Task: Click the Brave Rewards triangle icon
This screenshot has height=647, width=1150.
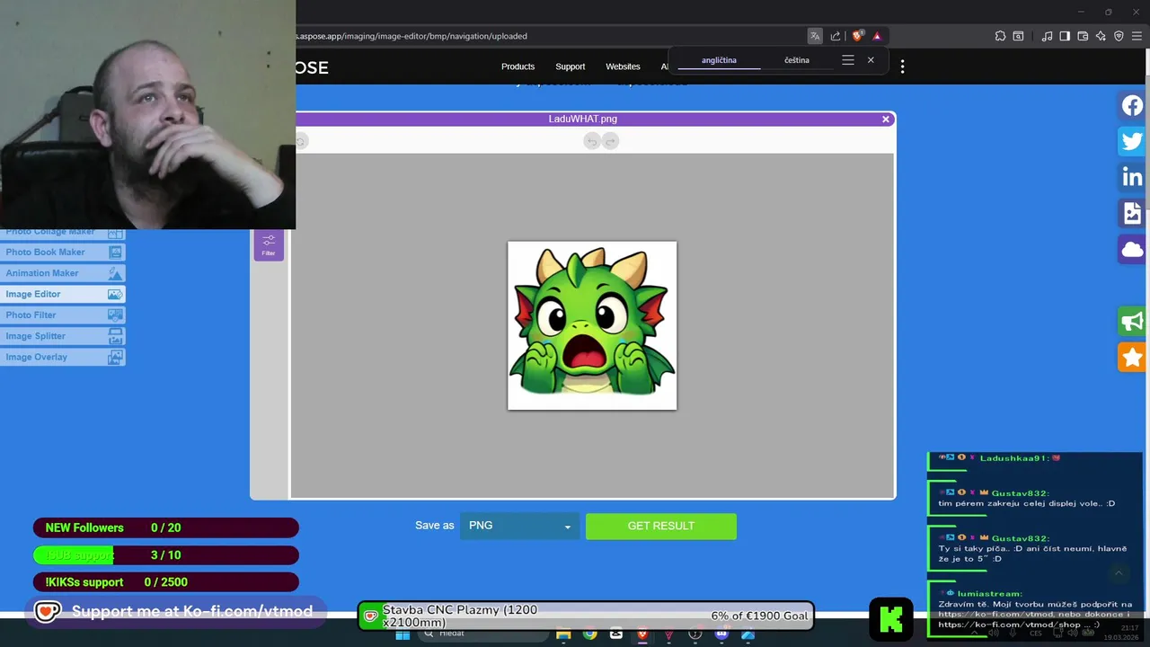Action: (877, 36)
